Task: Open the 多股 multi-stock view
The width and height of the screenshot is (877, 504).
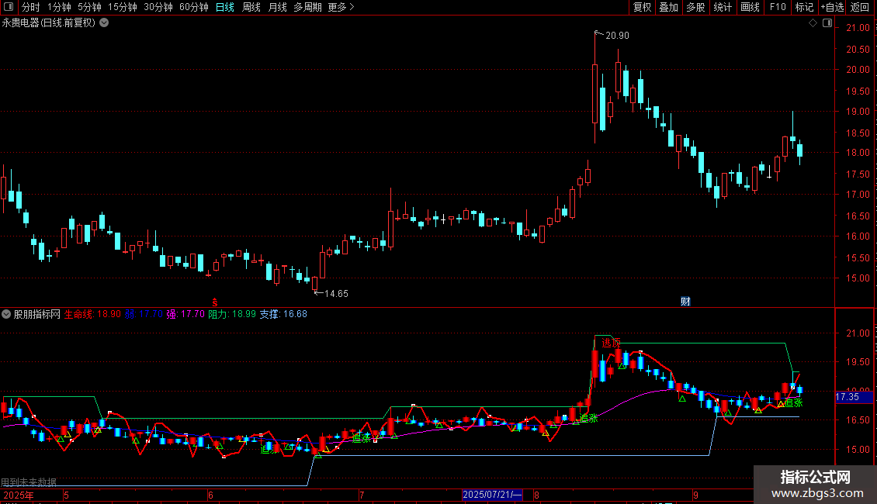Action: coord(696,7)
